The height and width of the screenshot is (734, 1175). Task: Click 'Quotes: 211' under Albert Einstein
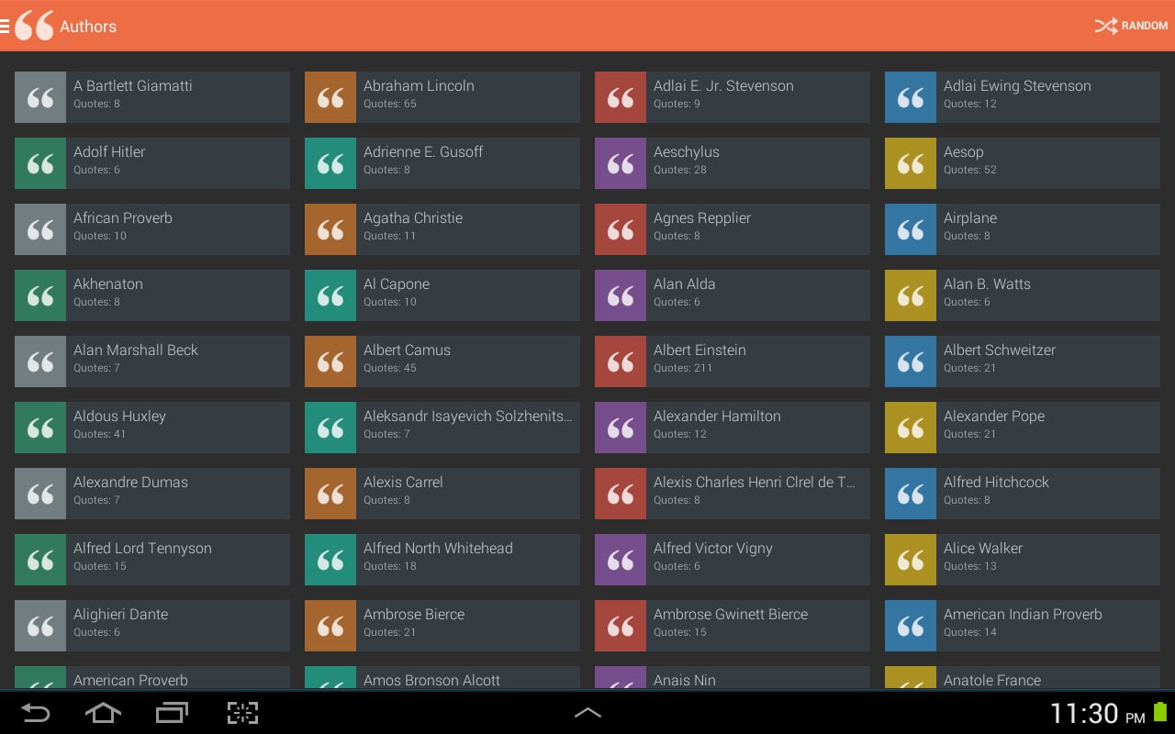tap(683, 368)
